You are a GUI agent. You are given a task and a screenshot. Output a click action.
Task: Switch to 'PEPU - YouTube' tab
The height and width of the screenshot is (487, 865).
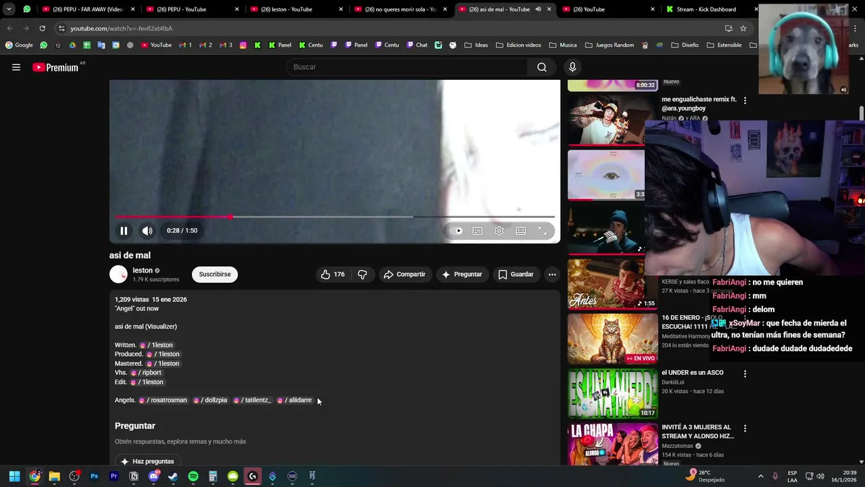click(193, 9)
